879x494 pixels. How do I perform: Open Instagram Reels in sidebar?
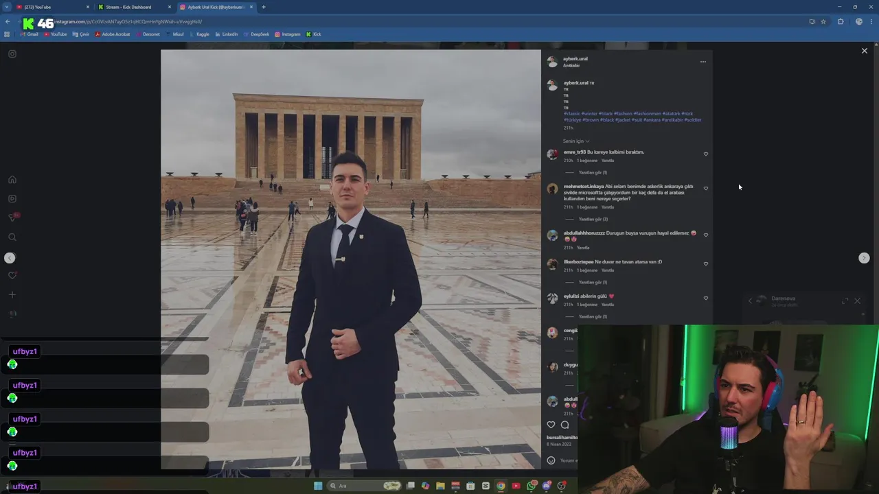click(x=12, y=199)
